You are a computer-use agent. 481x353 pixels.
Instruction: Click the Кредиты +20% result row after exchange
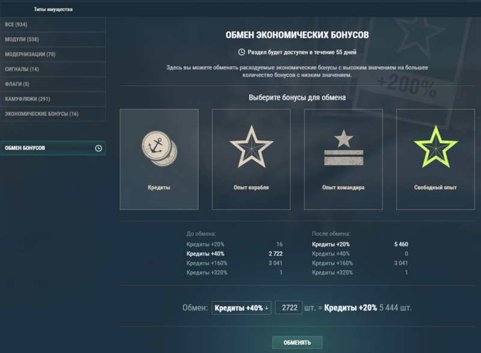pyautogui.click(x=360, y=244)
